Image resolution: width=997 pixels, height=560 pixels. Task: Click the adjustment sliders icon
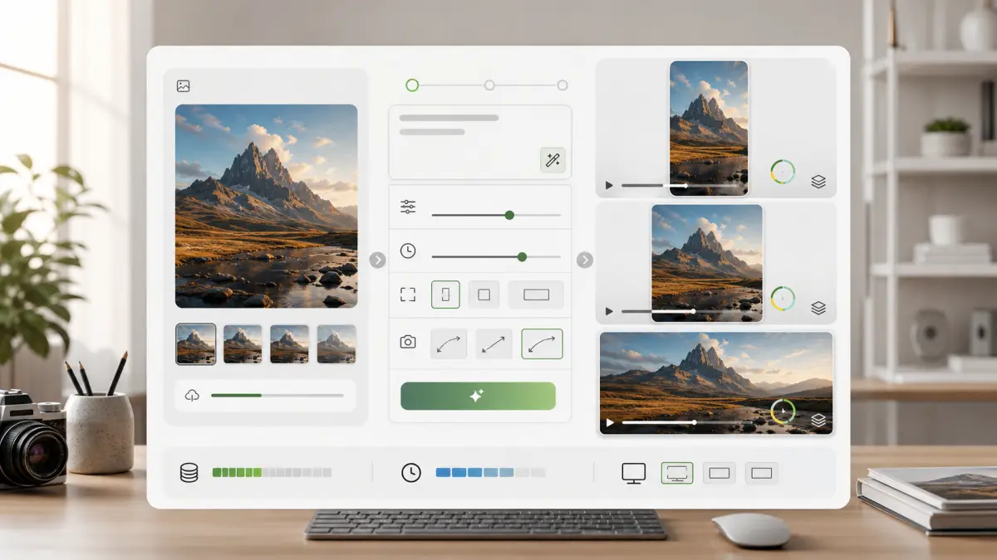(x=408, y=207)
